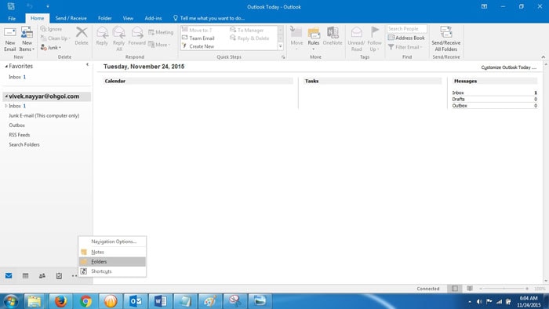Select the To Manager quick step

247,30
